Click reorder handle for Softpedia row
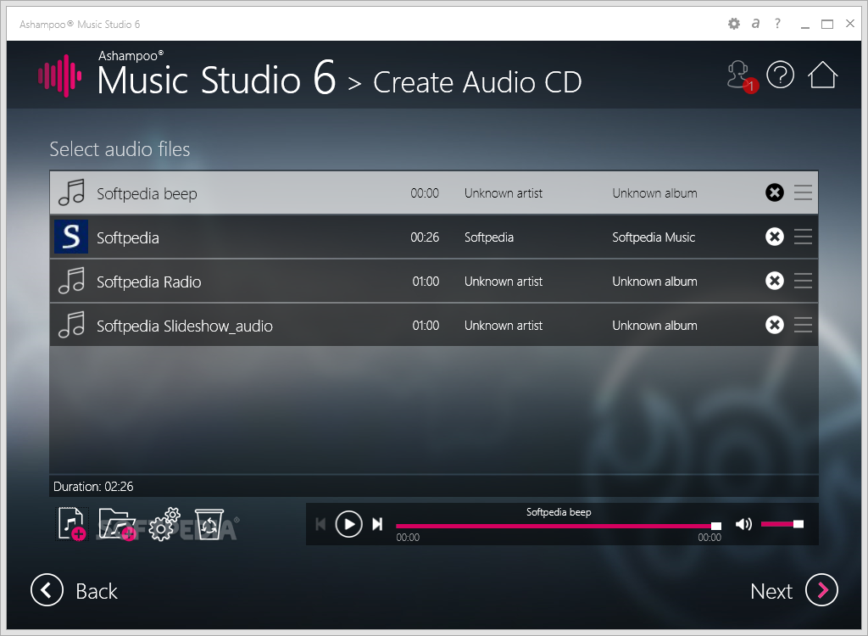 click(804, 237)
